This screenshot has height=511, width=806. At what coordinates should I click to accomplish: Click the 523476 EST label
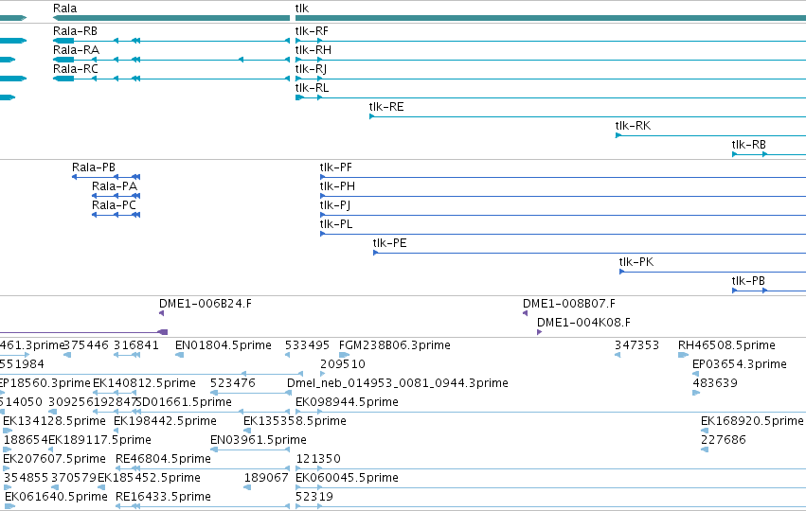pos(232,383)
